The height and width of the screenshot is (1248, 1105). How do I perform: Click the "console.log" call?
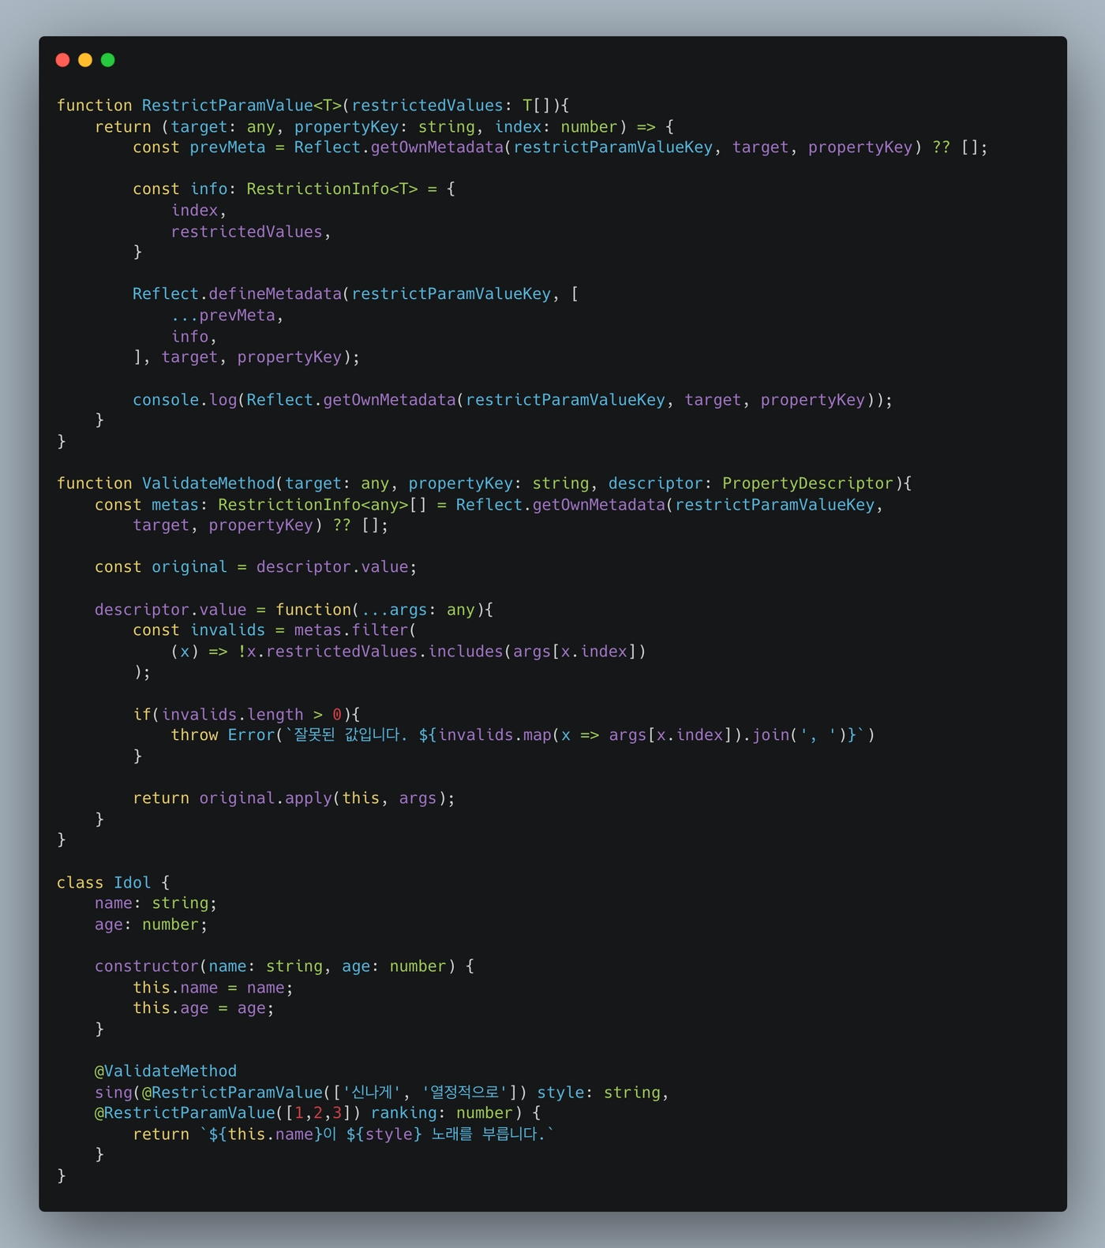coord(185,400)
